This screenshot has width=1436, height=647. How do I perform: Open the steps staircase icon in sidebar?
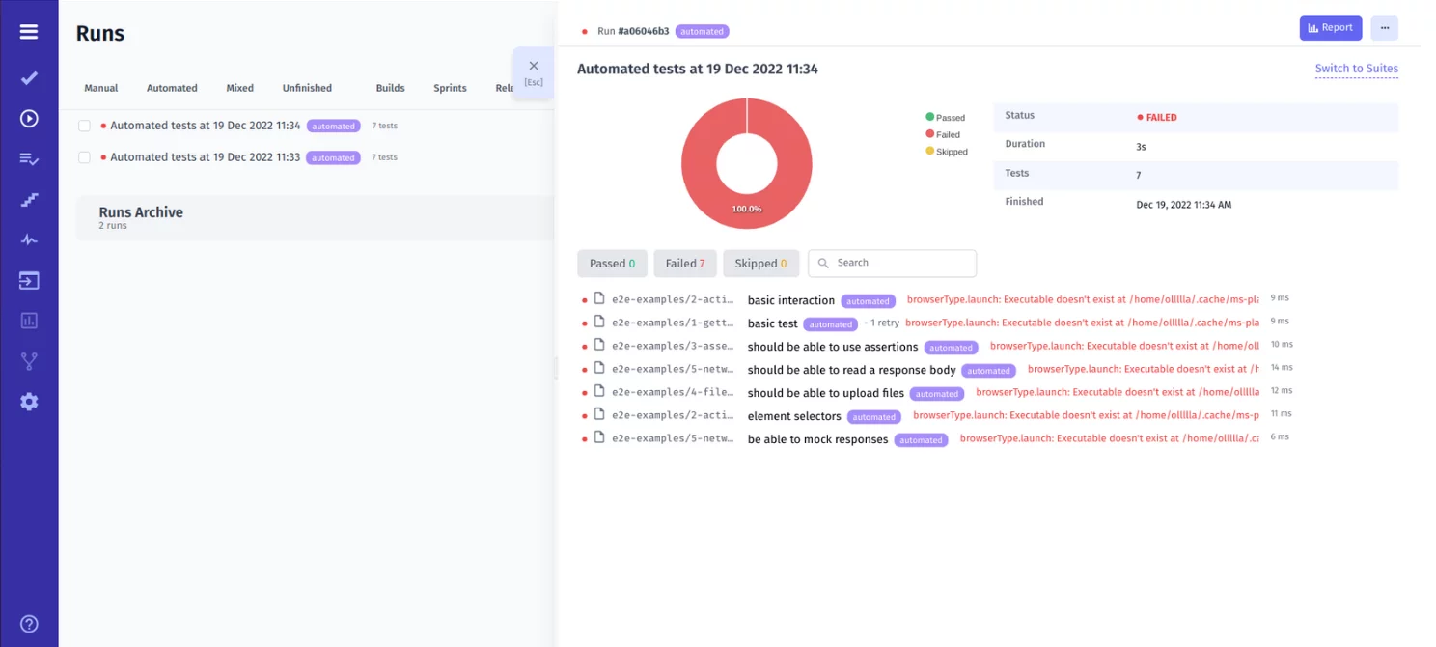pyautogui.click(x=29, y=200)
